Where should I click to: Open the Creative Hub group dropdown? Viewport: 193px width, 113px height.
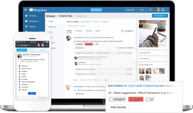67,16
